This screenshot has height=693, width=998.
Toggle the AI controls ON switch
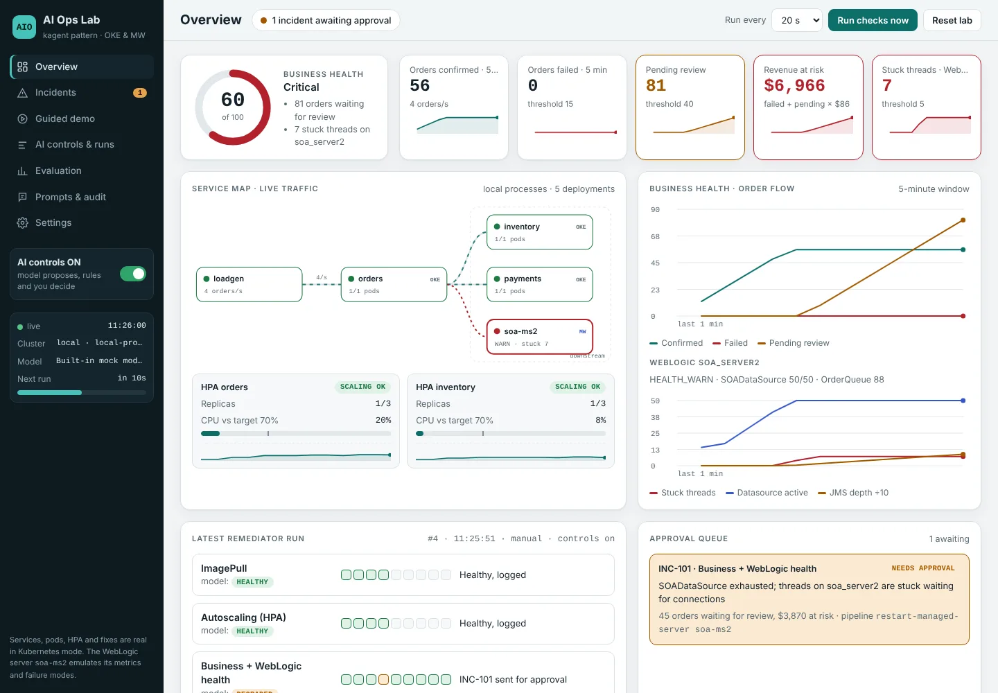click(133, 274)
